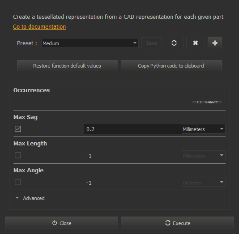Enable the Max Angle checkbox
The width and height of the screenshot is (239, 234).
pos(18,182)
